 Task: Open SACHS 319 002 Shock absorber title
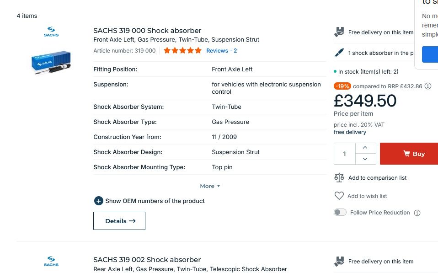(147, 260)
